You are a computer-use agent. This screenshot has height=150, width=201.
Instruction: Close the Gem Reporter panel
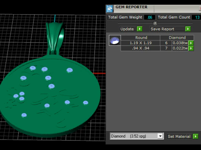(x=200, y=8)
